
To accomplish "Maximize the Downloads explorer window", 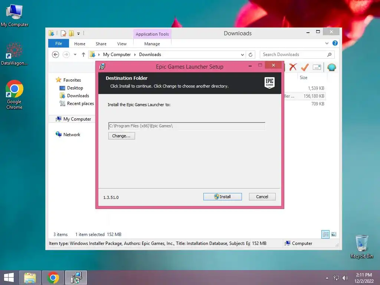I will point(318,32).
